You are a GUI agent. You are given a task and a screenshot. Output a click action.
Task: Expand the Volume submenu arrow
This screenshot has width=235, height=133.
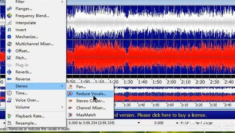pos(62,107)
